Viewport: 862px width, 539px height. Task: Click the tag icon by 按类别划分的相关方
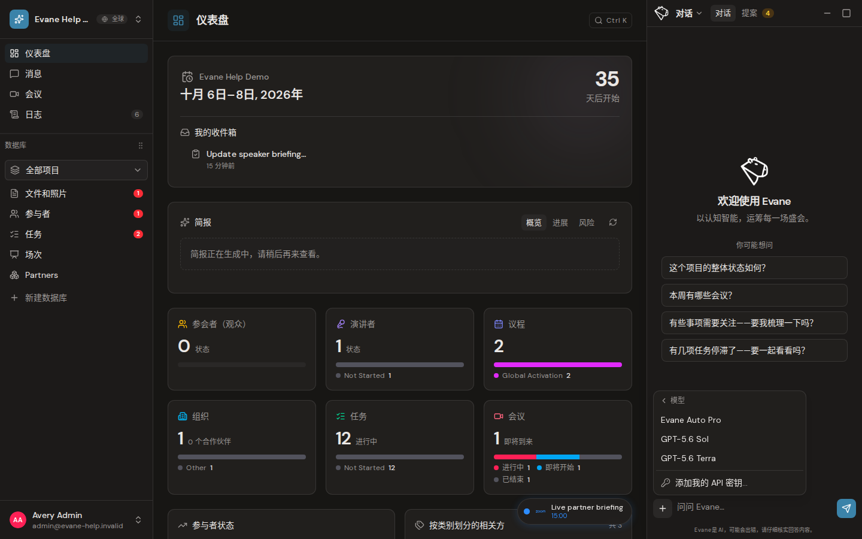pos(420,525)
